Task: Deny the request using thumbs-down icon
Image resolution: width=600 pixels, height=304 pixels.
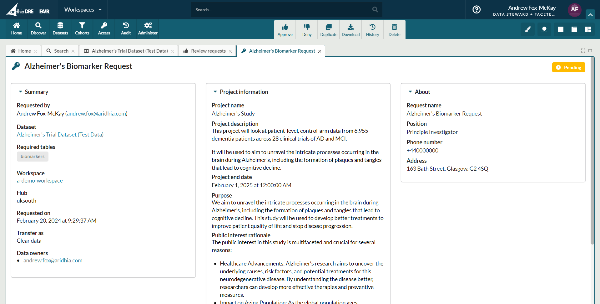Action: [x=307, y=27]
